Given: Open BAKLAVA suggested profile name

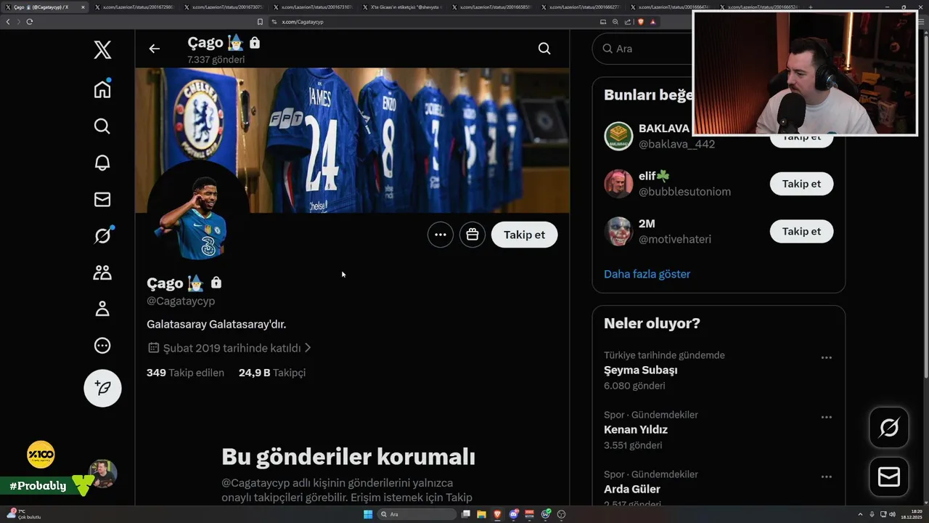Looking at the screenshot, I should tap(664, 129).
